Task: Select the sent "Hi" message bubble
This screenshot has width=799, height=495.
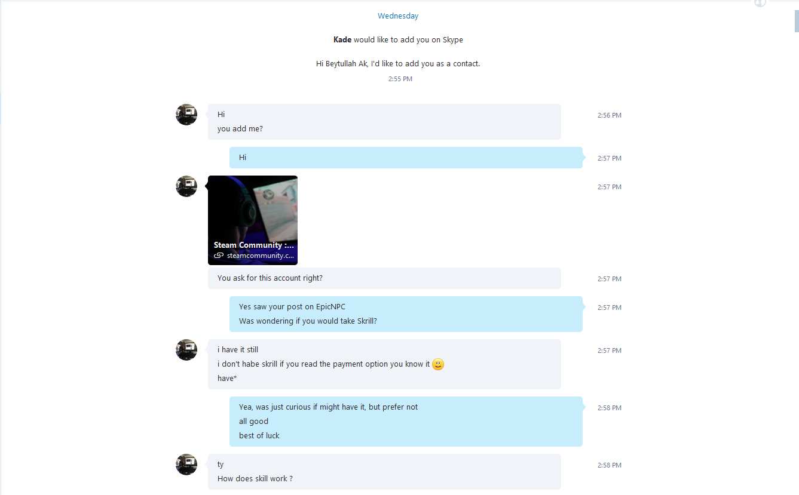Action: 406,158
